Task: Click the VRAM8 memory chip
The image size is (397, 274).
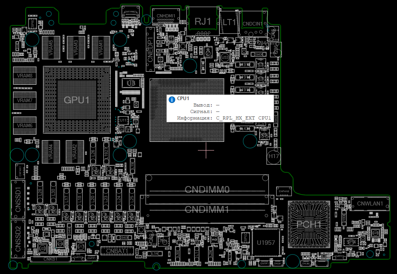Action: coord(25,75)
